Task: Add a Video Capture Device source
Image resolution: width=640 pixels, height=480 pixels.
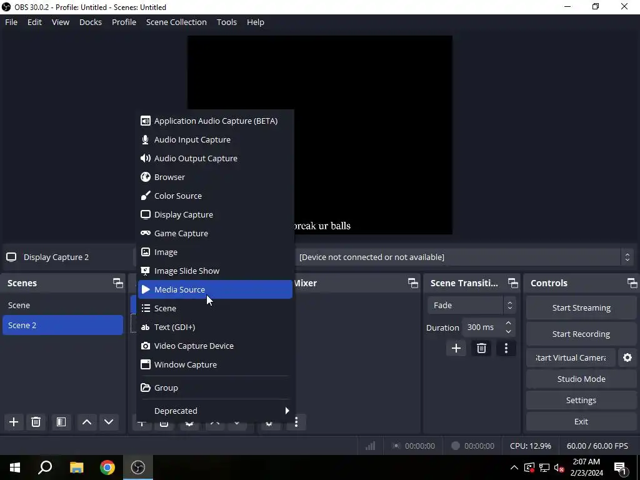Action: click(x=215, y=346)
